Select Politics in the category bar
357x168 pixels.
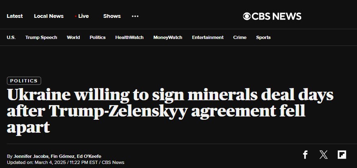pos(98,37)
